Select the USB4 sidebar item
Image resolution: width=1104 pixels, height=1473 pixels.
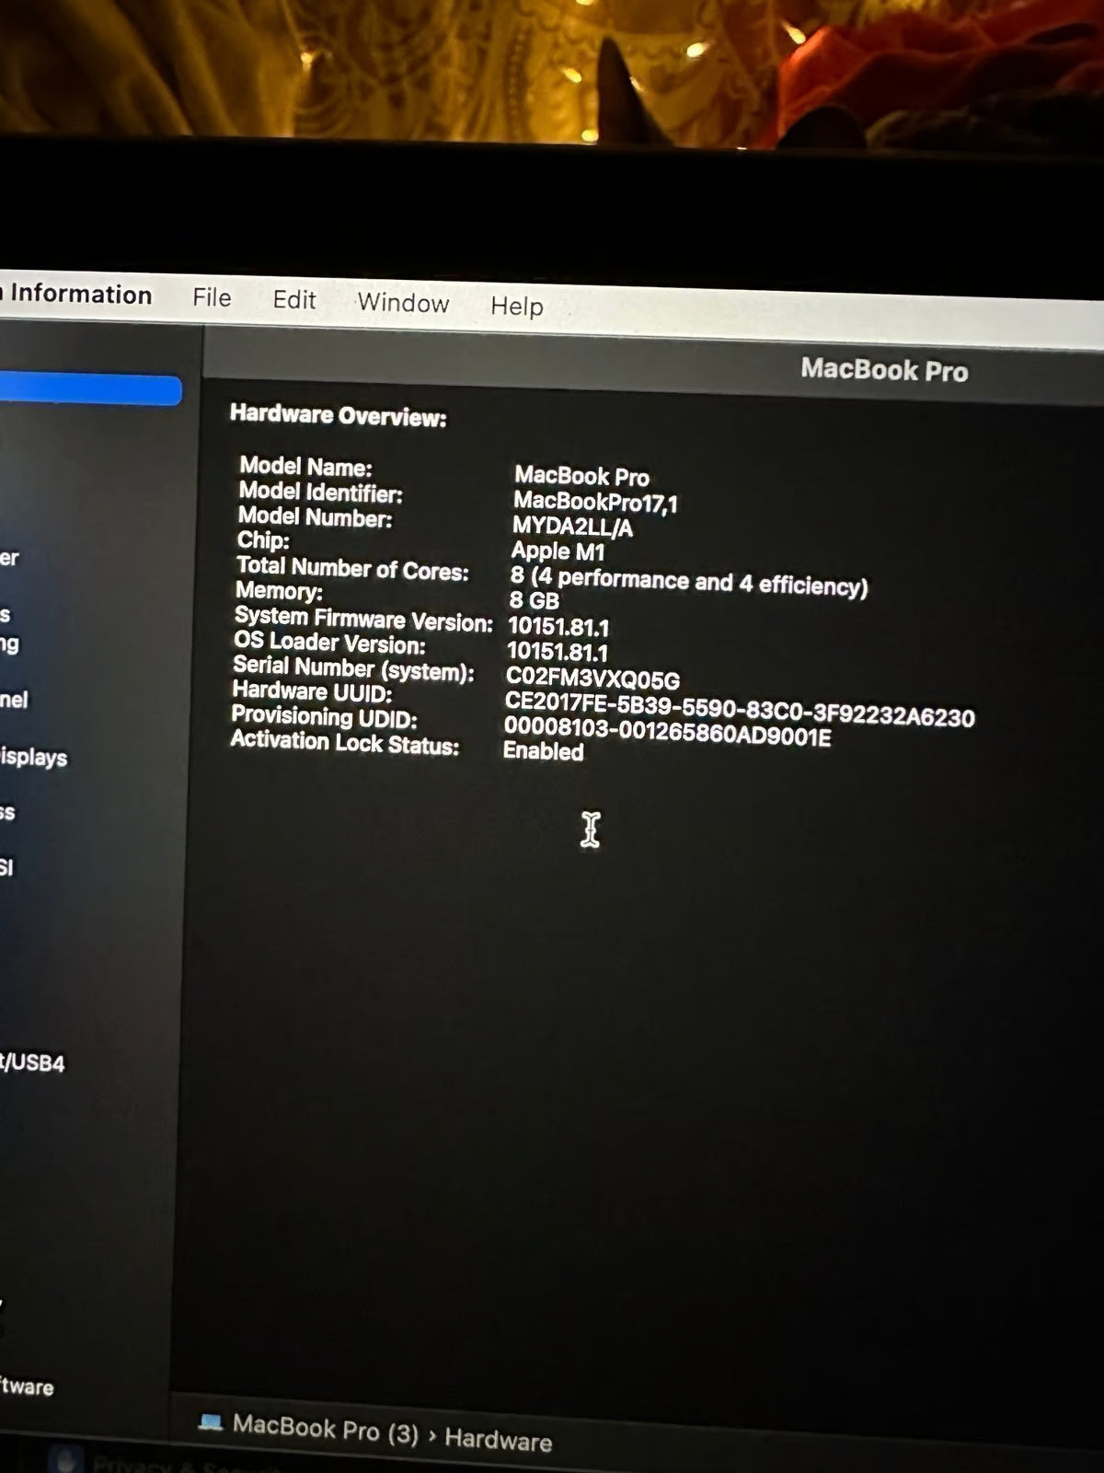[33, 1063]
